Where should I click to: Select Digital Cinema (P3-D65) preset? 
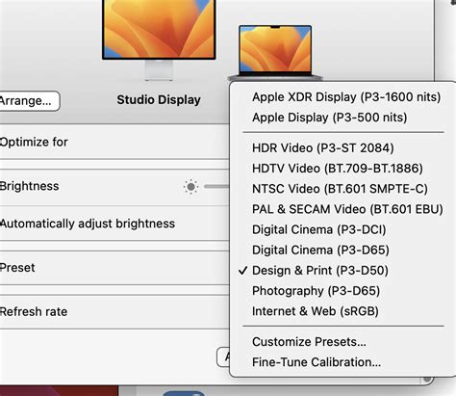[x=320, y=250]
